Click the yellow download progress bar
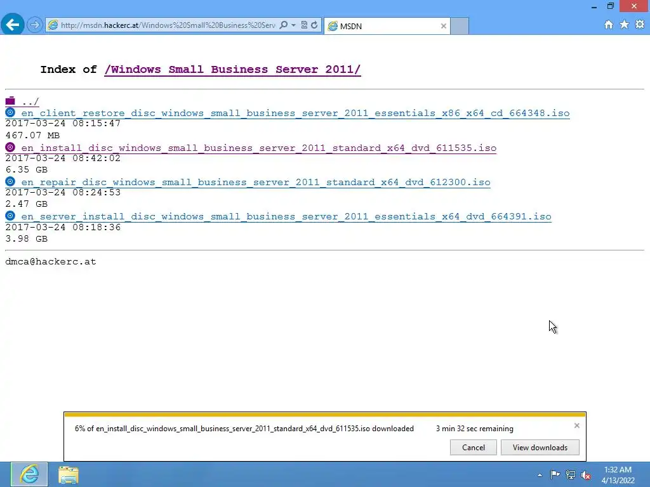Viewport: 650px width, 487px height. (325, 415)
